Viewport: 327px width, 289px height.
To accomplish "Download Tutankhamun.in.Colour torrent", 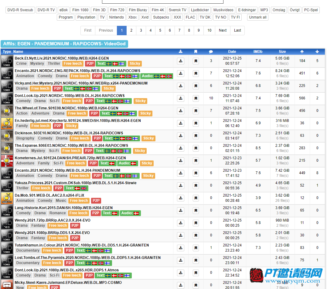I will (x=181, y=248).
